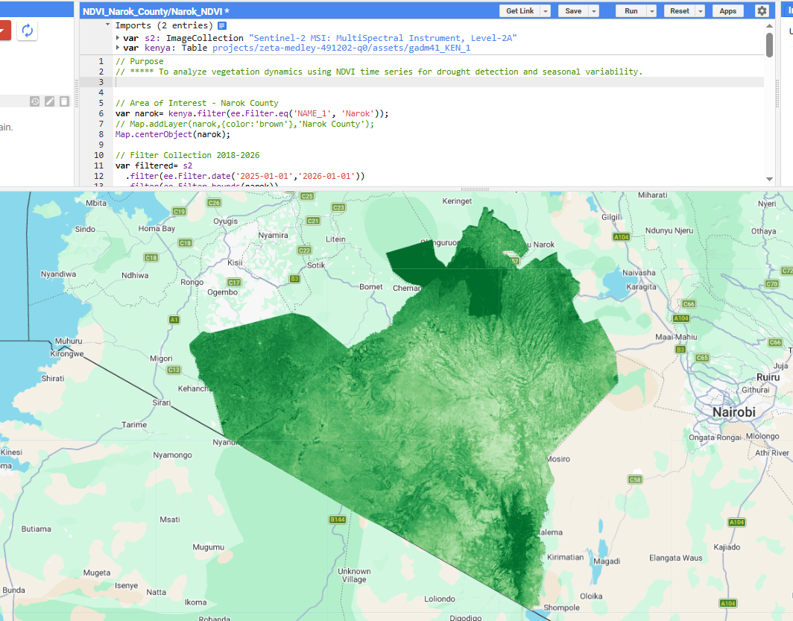The image size is (793, 621).
Task: Collapse the Imports section
Action: coord(108,25)
